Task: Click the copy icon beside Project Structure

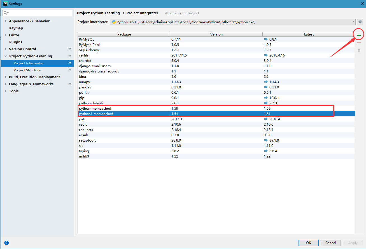Action: pos(70,70)
